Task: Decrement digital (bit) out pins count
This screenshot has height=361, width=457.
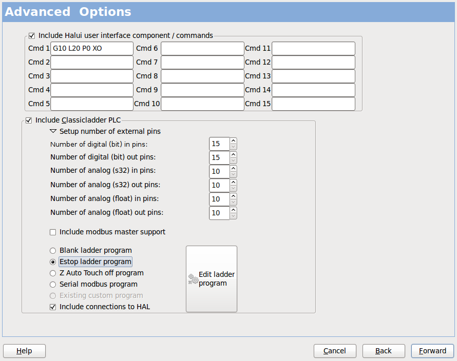Action: [x=234, y=160]
